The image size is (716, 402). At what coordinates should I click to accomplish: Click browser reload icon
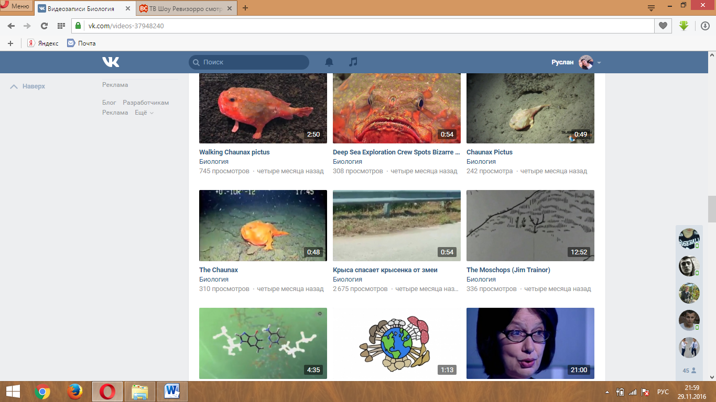(x=44, y=26)
